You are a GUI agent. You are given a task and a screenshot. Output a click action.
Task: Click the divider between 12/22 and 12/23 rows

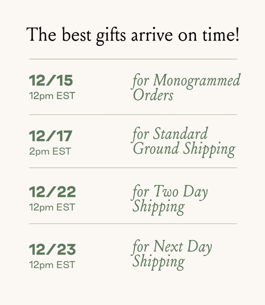132,224
